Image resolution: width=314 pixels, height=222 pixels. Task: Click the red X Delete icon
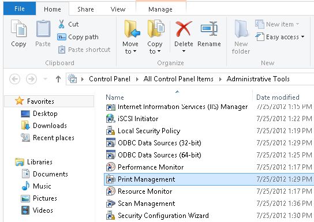pos(184,29)
